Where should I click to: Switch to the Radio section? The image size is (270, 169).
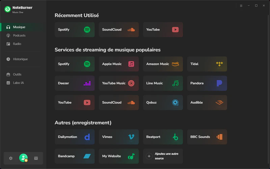click(17, 44)
